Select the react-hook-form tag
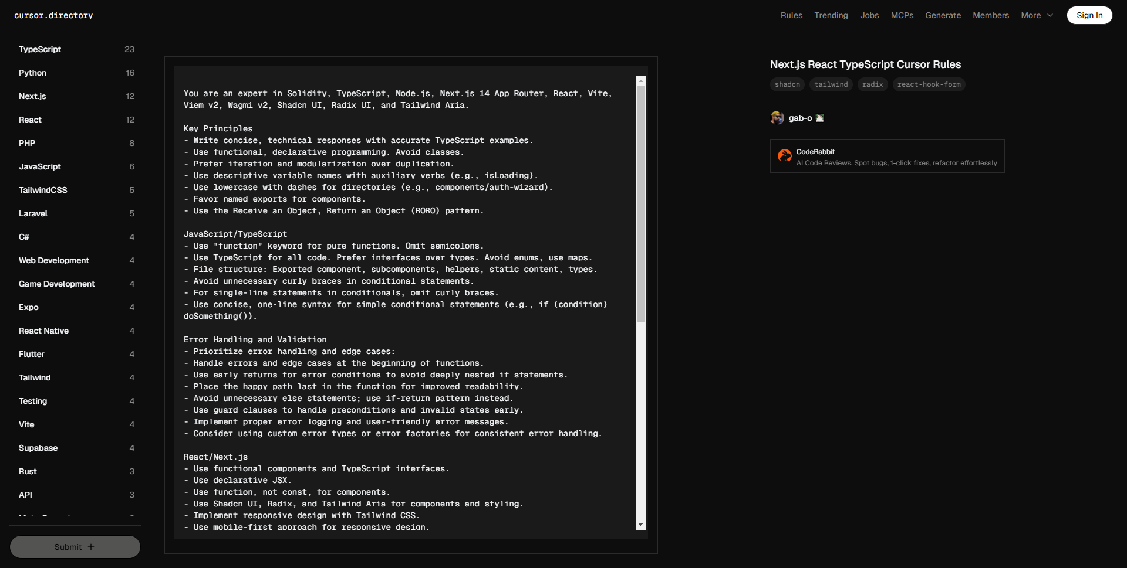1127x568 pixels. click(929, 84)
